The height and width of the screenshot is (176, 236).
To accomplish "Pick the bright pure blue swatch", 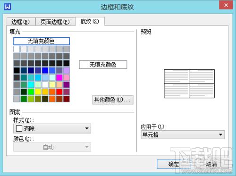I will (x=45, y=70).
